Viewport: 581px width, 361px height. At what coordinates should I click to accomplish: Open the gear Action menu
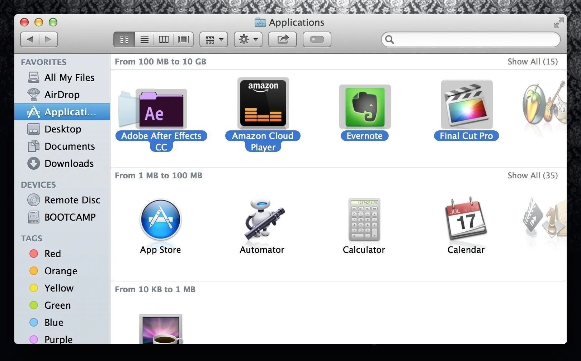[248, 39]
